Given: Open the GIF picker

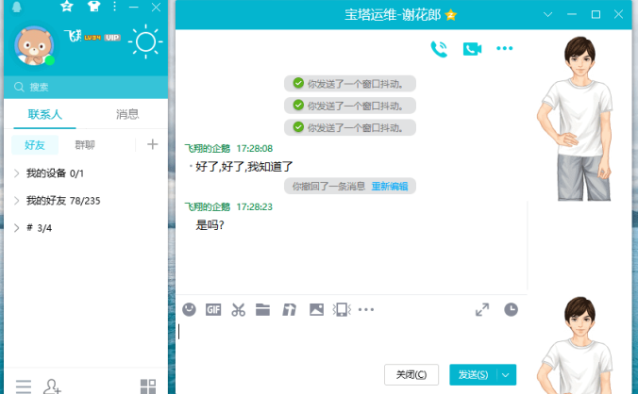Looking at the screenshot, I should click(213, 310).
